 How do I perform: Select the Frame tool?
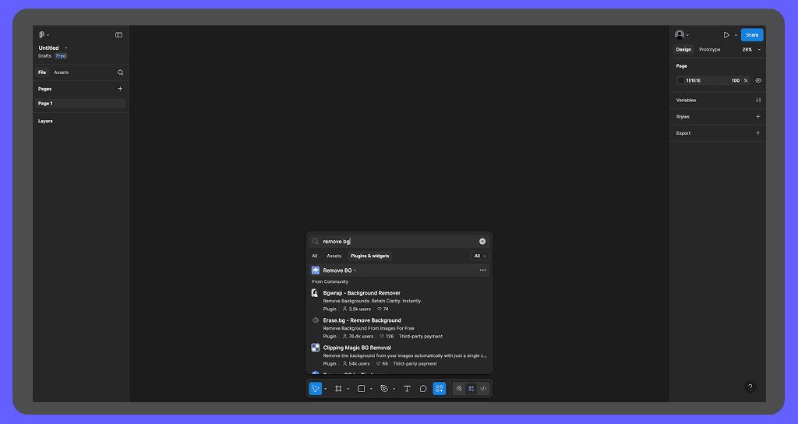click(x=338, y=388)
